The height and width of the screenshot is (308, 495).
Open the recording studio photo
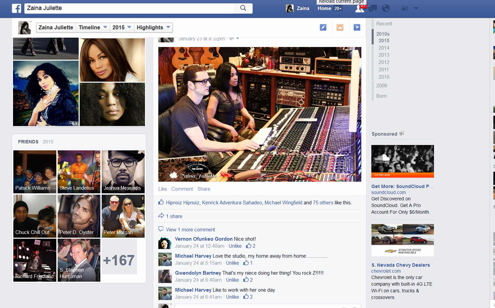coord(260,114)
